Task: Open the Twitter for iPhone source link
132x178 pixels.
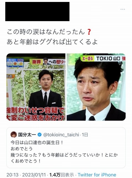Action: pos(97,175)
